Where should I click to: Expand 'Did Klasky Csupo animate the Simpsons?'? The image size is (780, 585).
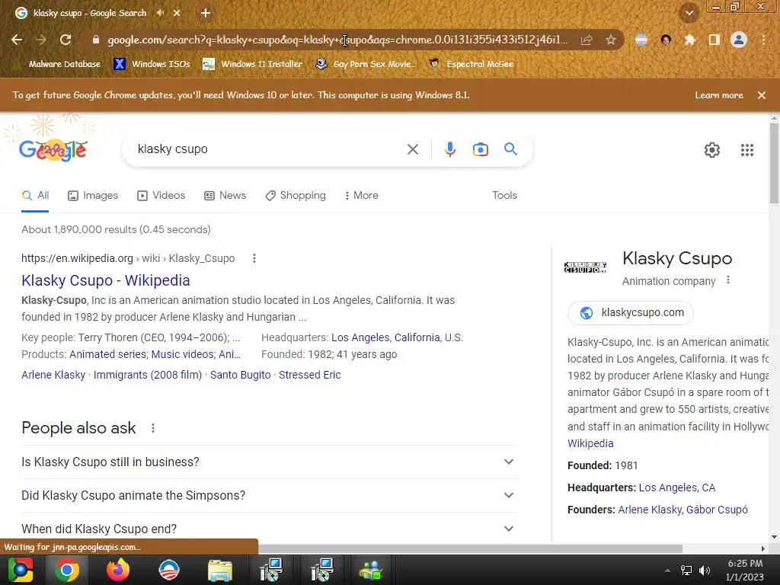269,495
